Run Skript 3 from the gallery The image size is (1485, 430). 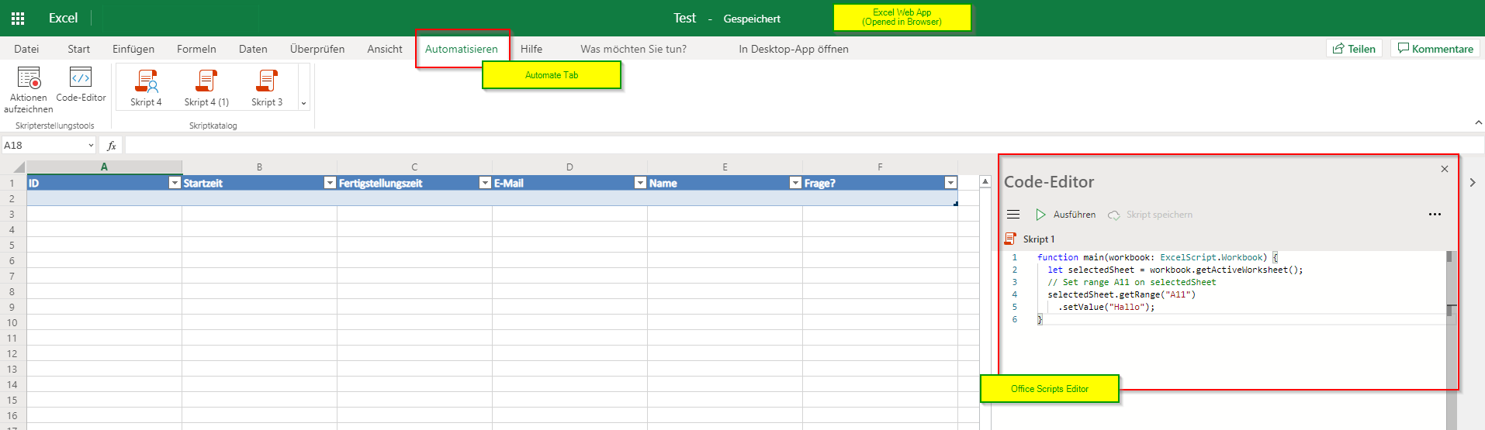pos(267,88)
